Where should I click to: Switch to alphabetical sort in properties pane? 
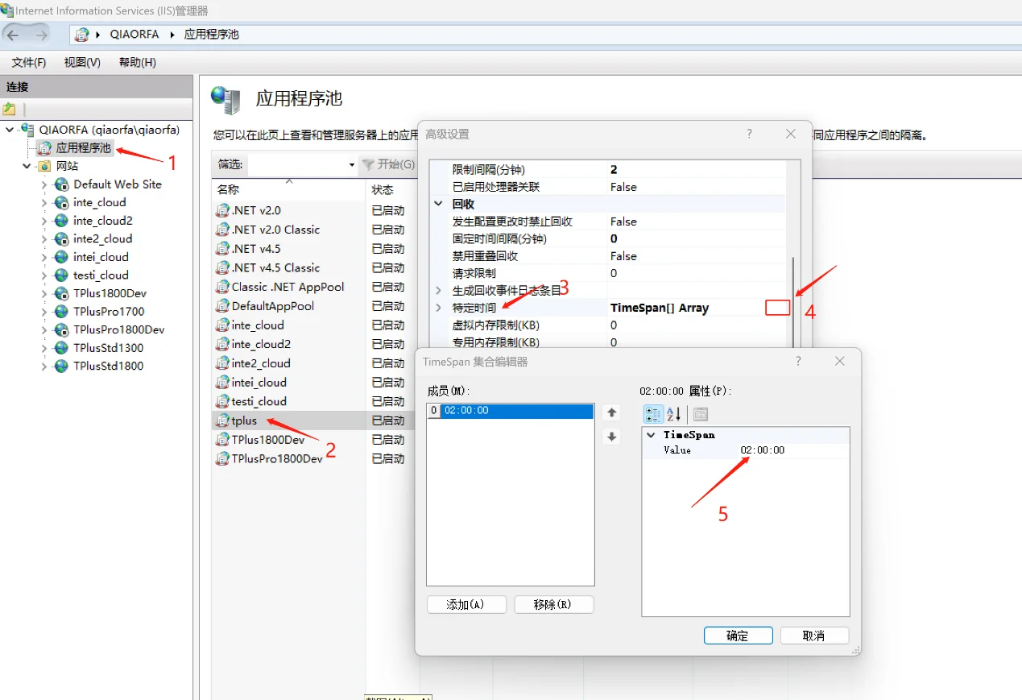point(672,413)
